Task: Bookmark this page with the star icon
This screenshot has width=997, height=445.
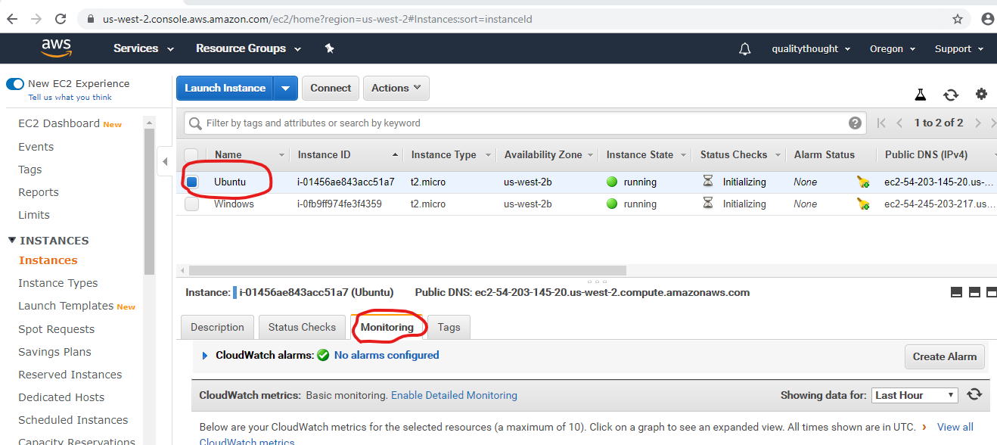Action: [958, 19]
